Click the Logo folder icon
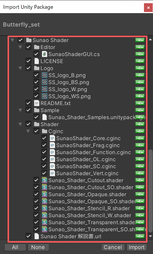This screenshot has height=254, width=153. point(36,68)
